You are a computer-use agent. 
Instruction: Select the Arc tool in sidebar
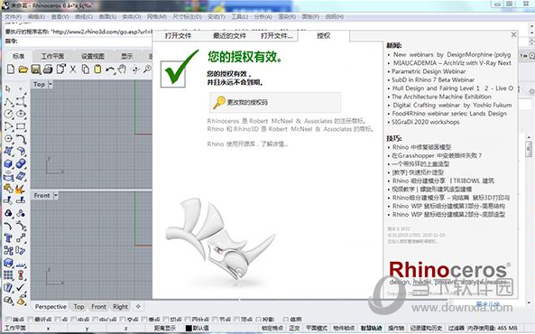[x=8, y=126]
